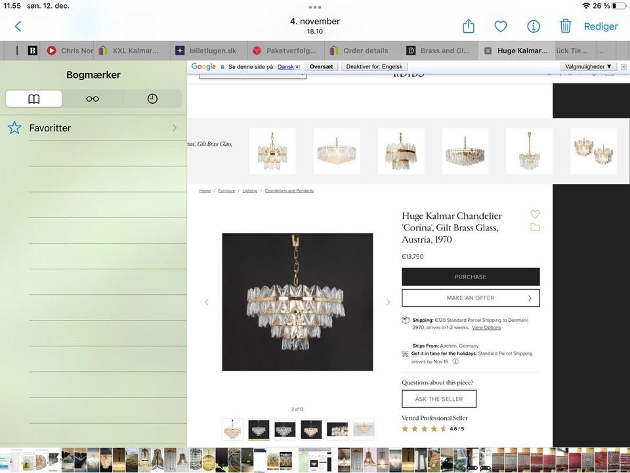Show the bookmarks book icon section
The image size is (630, 473).
click(x=33, y=99)
